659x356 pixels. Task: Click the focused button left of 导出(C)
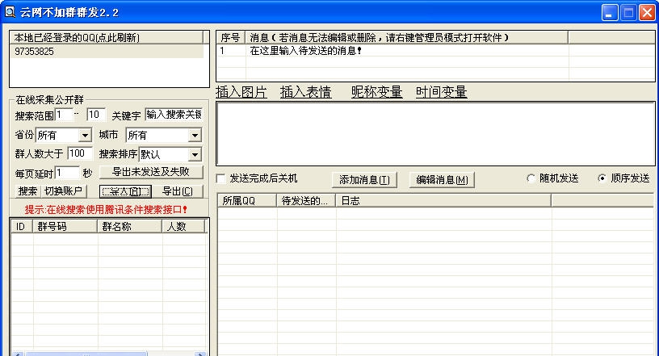(x=125, y=191)
